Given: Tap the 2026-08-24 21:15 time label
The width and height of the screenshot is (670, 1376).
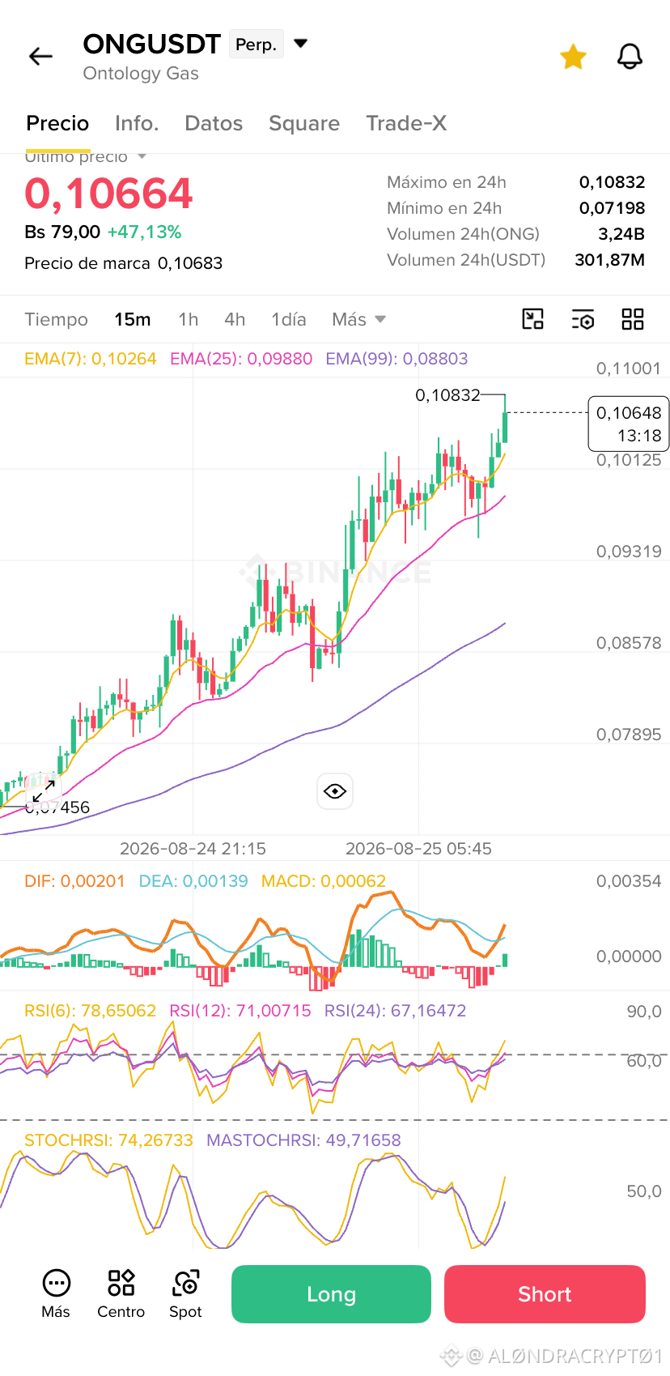Looking at the screenshot, I should coord(193,849).
